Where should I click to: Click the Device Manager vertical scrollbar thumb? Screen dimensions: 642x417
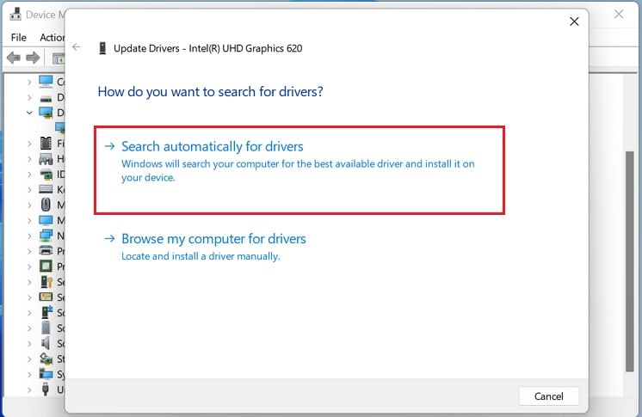click(629, 262)
